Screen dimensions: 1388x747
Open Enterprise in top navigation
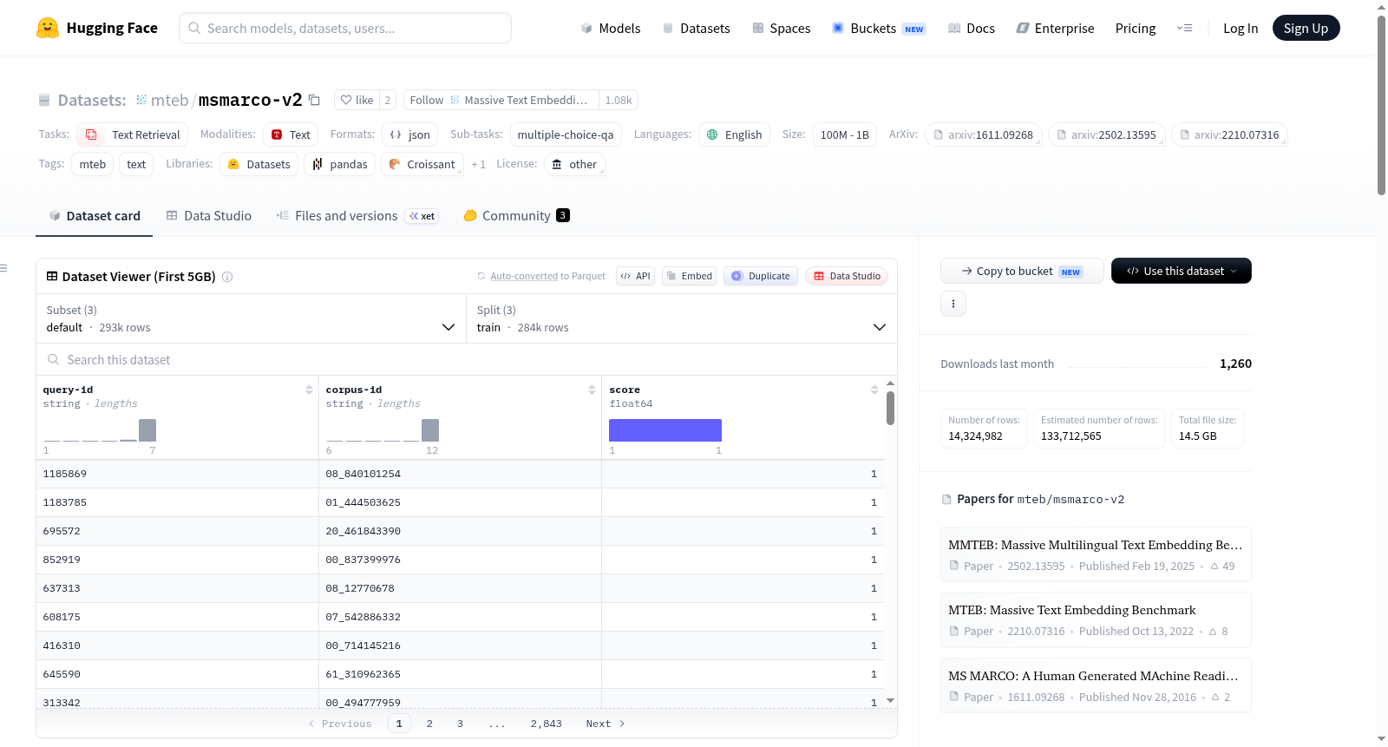[x=1055, y=29]
